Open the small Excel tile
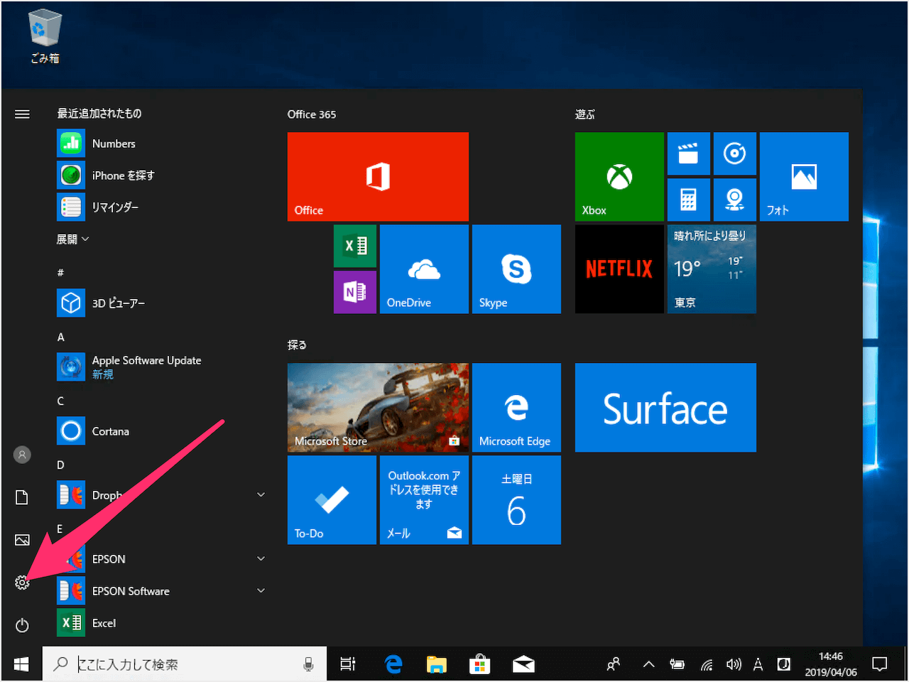The height and width of the screenshot is (682, 909). click(355, 246)
